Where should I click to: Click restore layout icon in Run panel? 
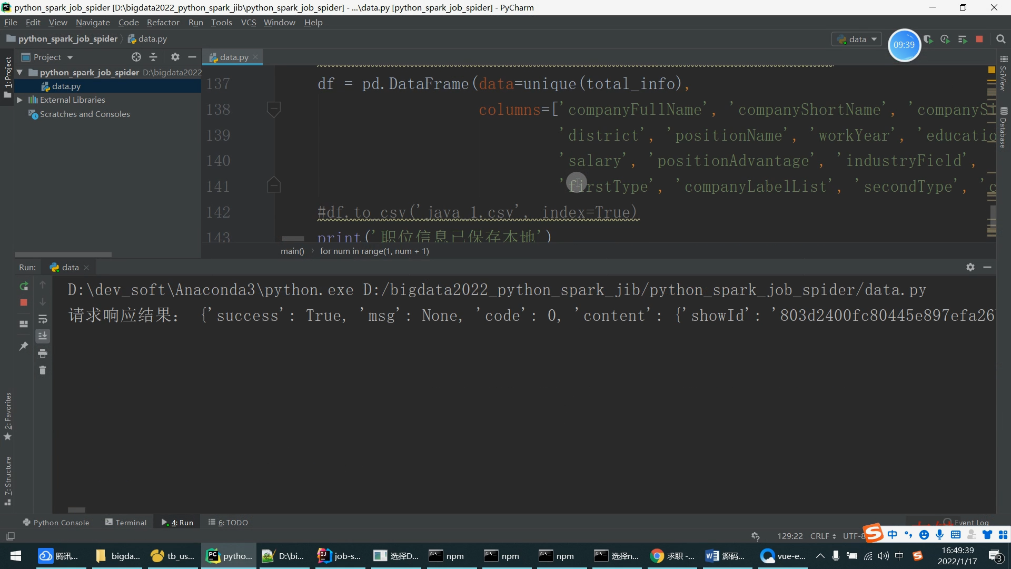(24, 324)
